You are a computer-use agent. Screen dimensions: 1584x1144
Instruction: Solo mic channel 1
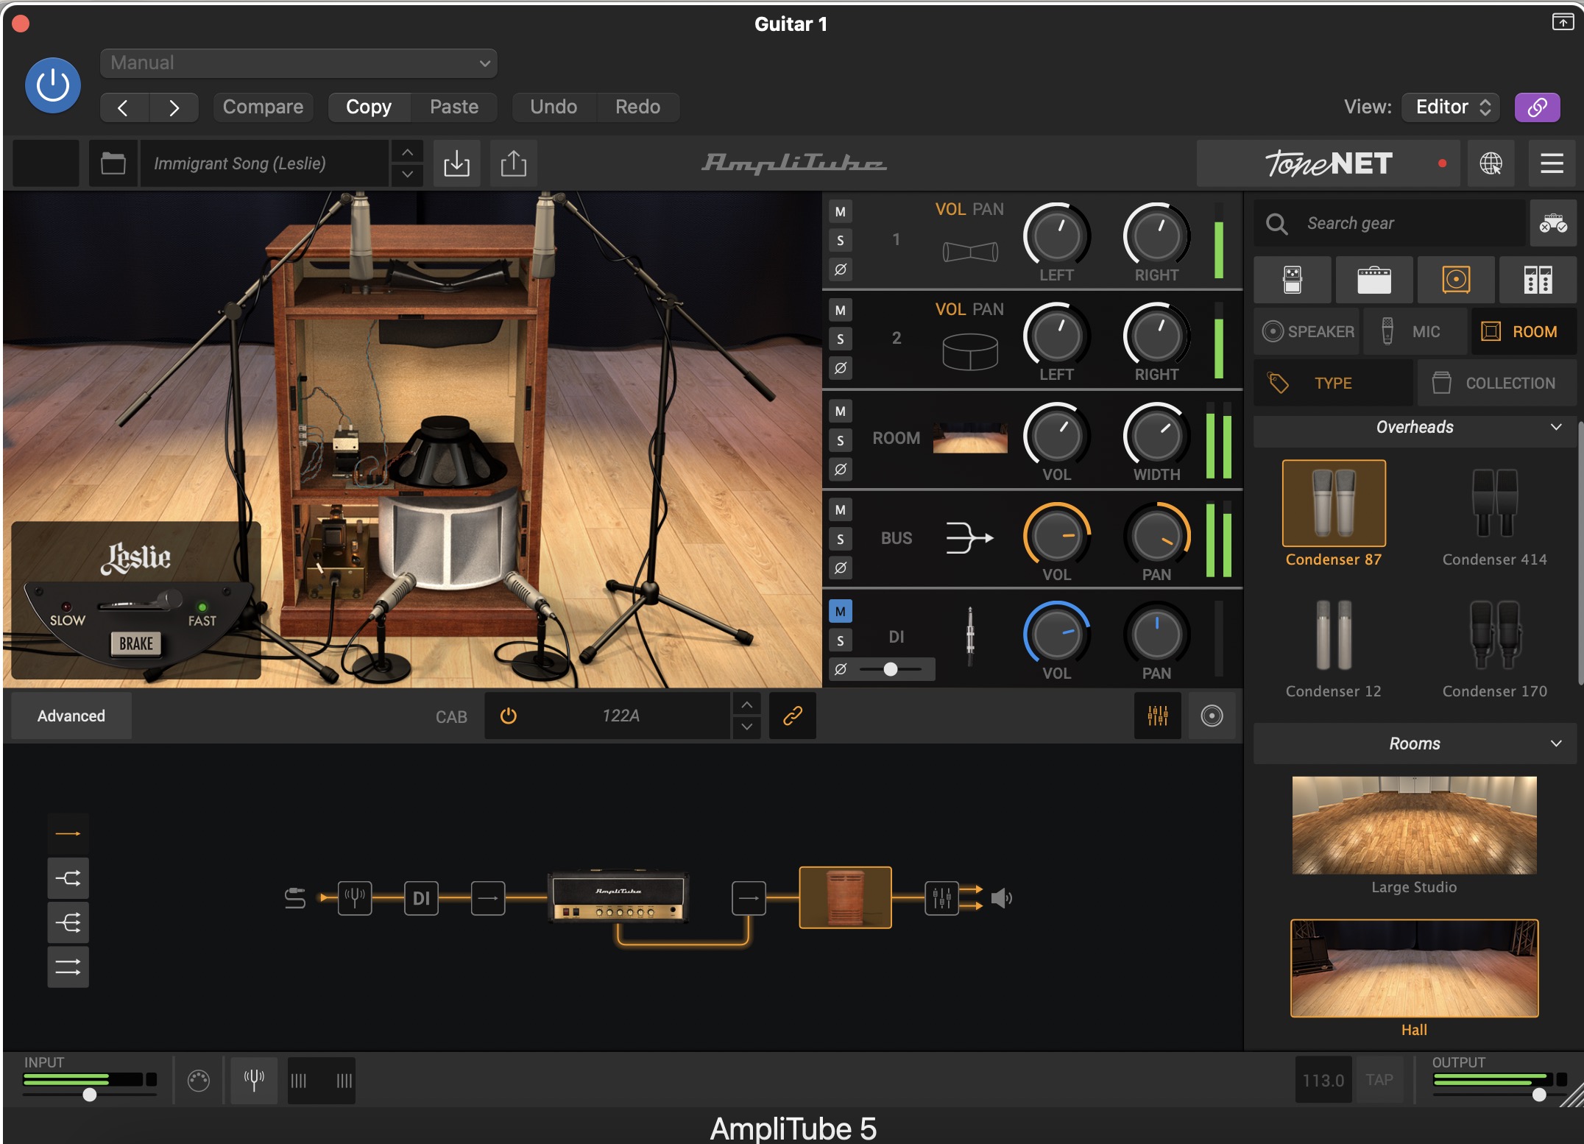(840, 241)
